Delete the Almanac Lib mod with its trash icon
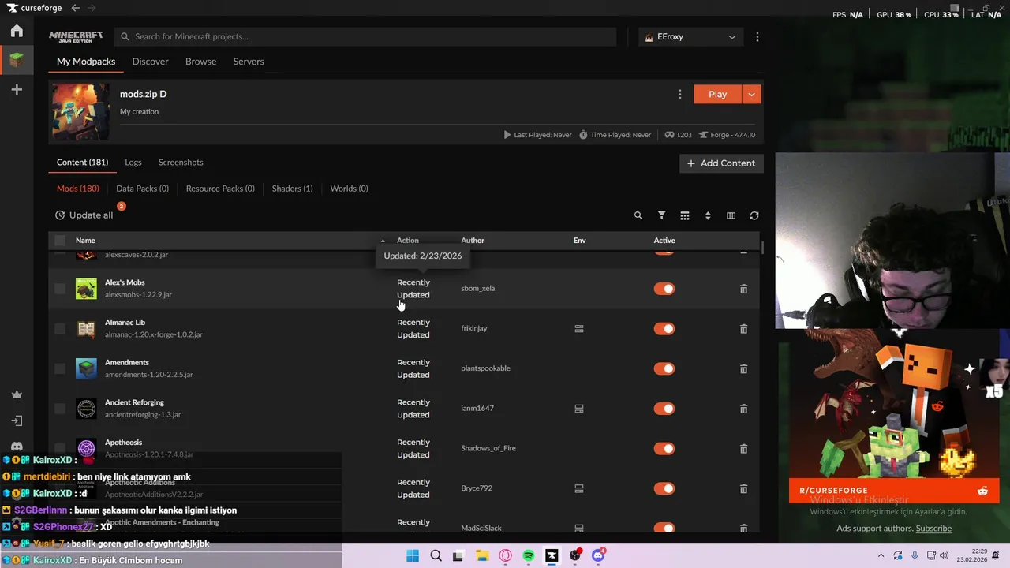The image size is (1010, 568). point(743,329)
